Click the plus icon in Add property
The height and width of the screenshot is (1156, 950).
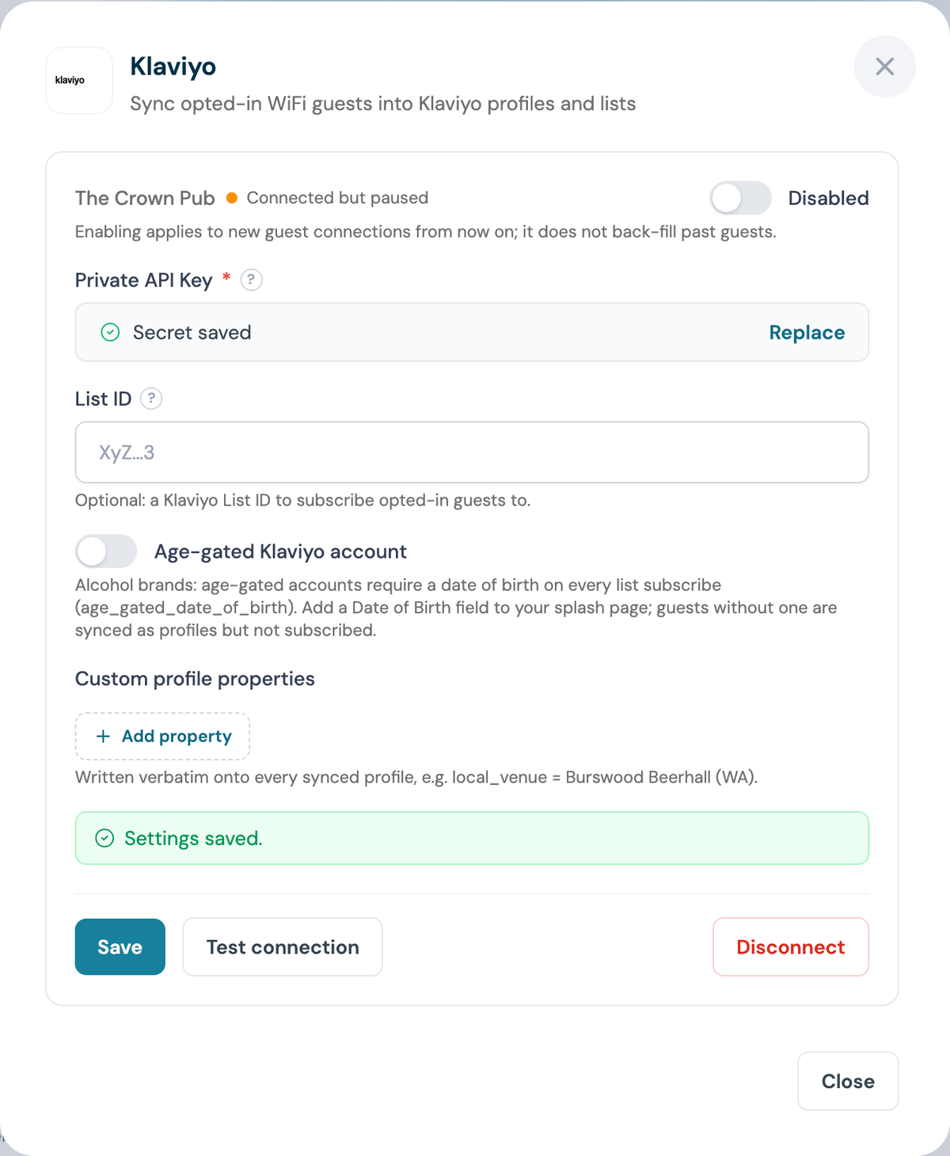pos(103,737)
